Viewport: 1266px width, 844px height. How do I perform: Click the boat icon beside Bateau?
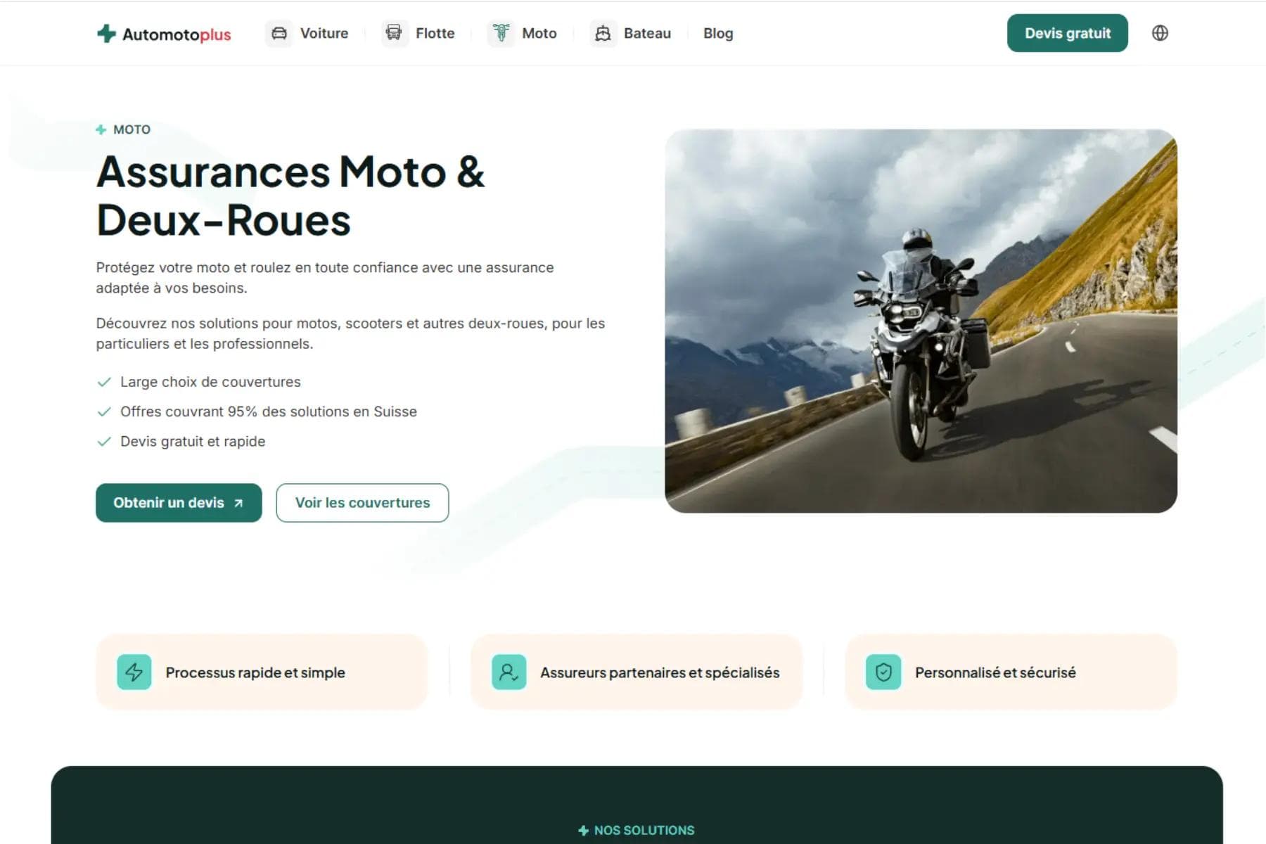pyautogui.click(x=603, y=33)
